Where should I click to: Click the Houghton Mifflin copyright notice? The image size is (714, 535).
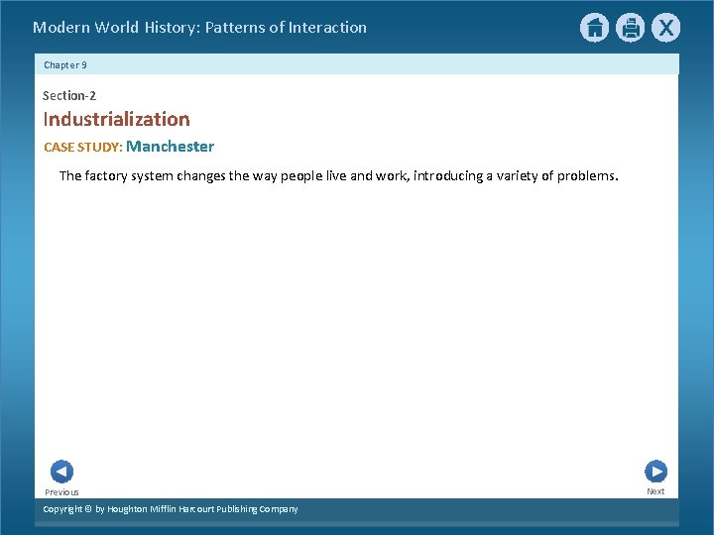[171, 509]
